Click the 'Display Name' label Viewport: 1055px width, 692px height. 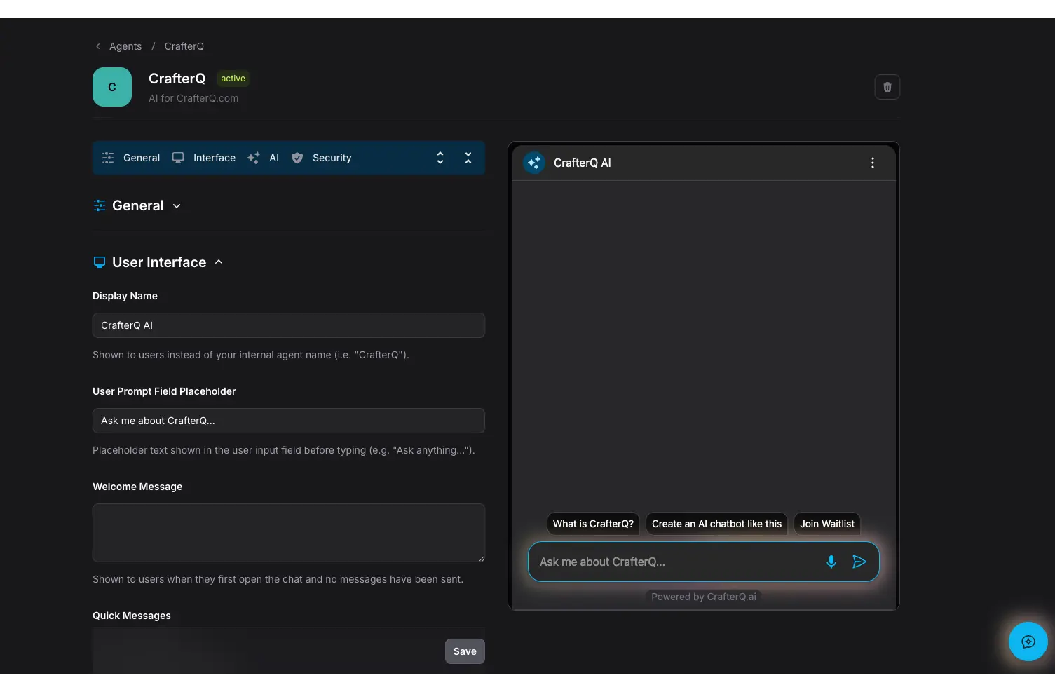(x=125, y=296)
